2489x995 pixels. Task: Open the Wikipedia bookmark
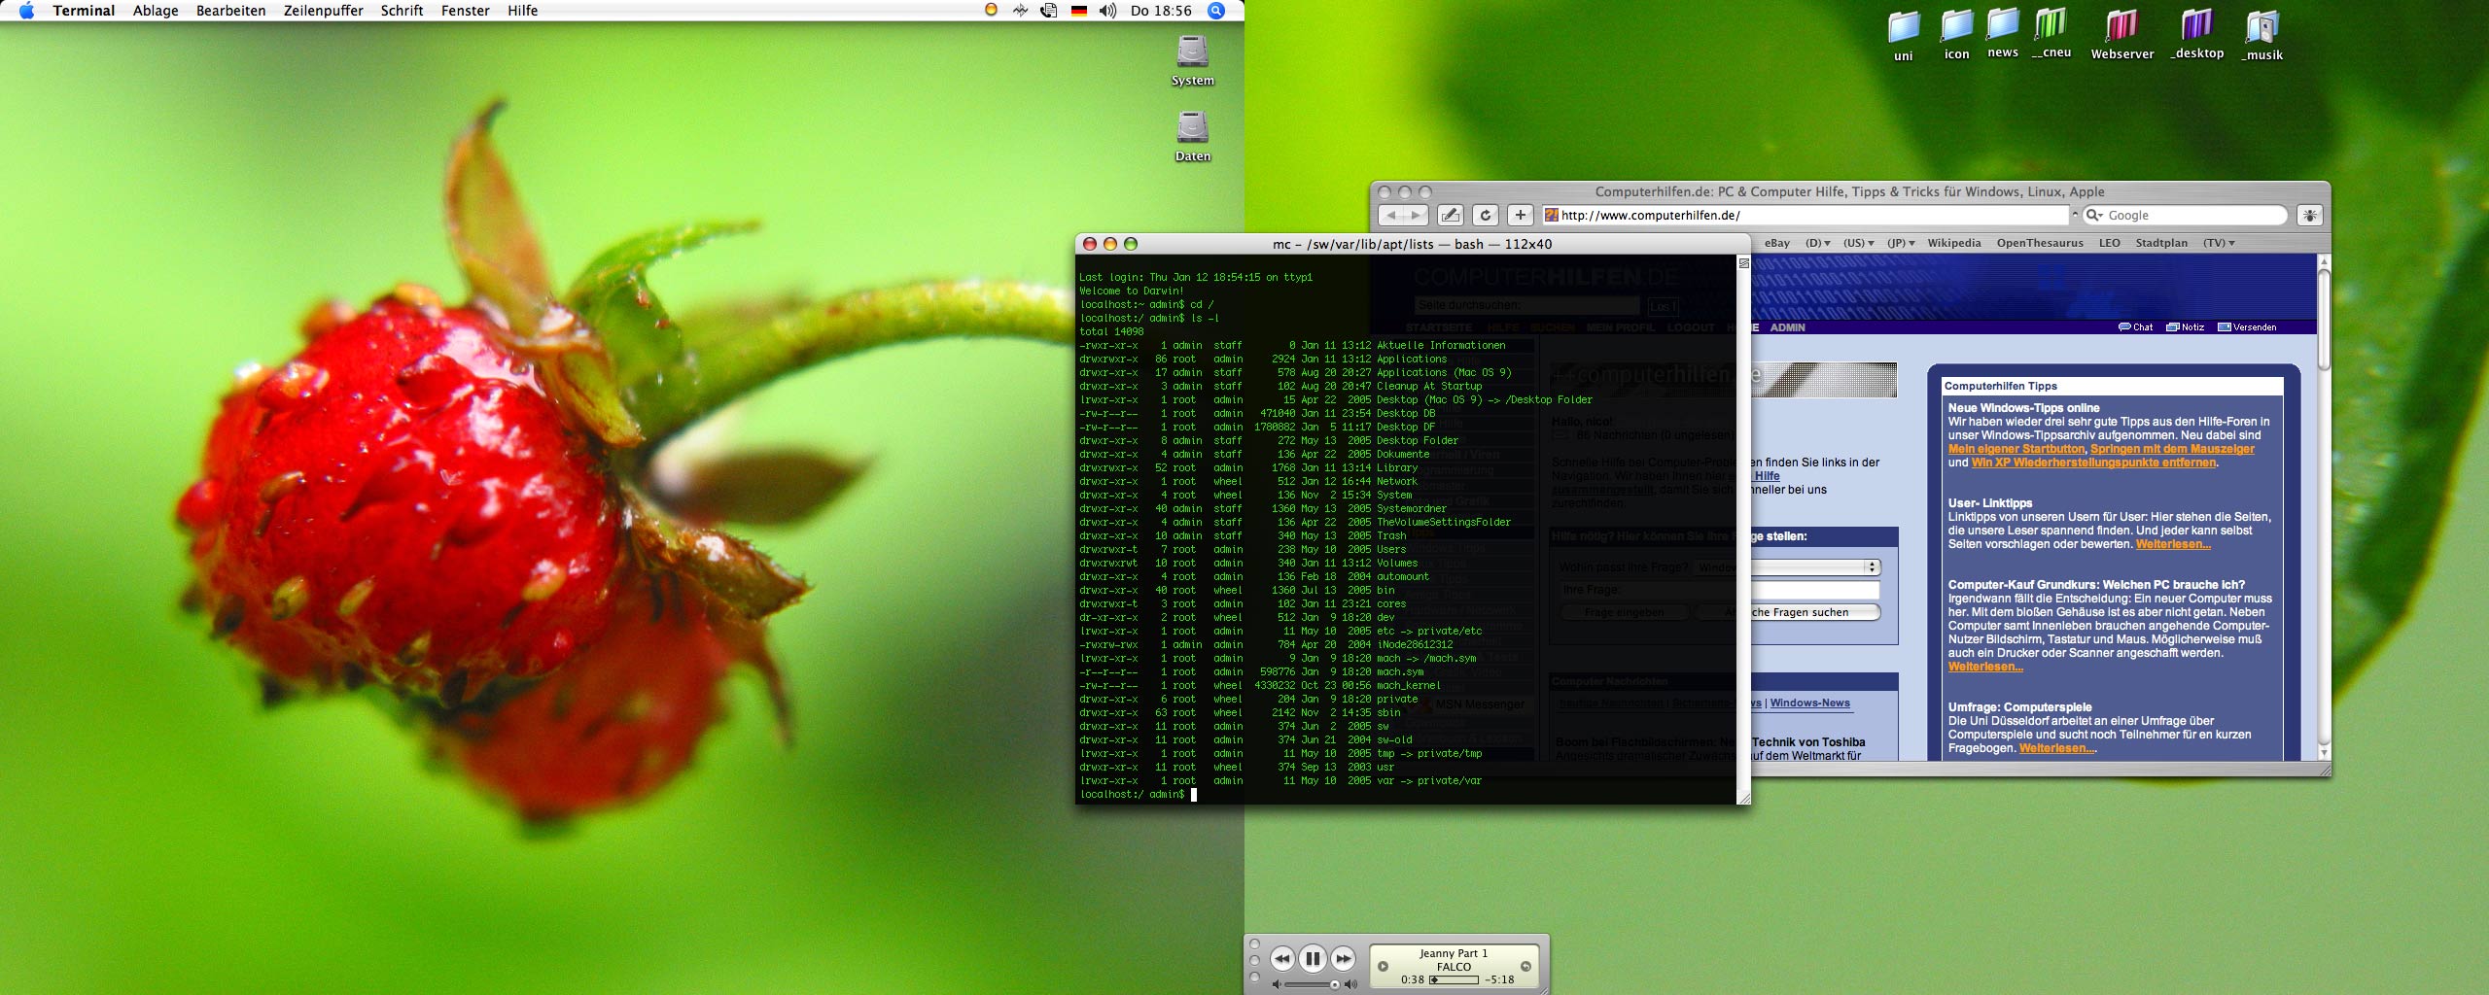1953,243
